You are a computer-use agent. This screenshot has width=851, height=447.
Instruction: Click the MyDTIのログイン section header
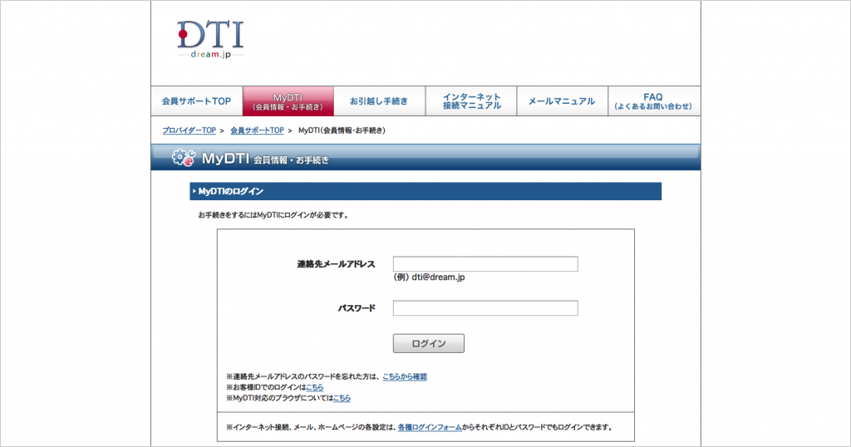point(425,191)
